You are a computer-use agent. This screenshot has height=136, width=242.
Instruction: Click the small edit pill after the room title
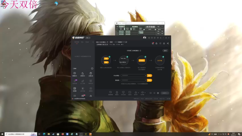point(111,42)
